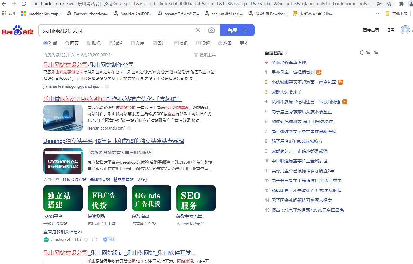
Task: Click the Baidu logo
Action: coord(18,30)
